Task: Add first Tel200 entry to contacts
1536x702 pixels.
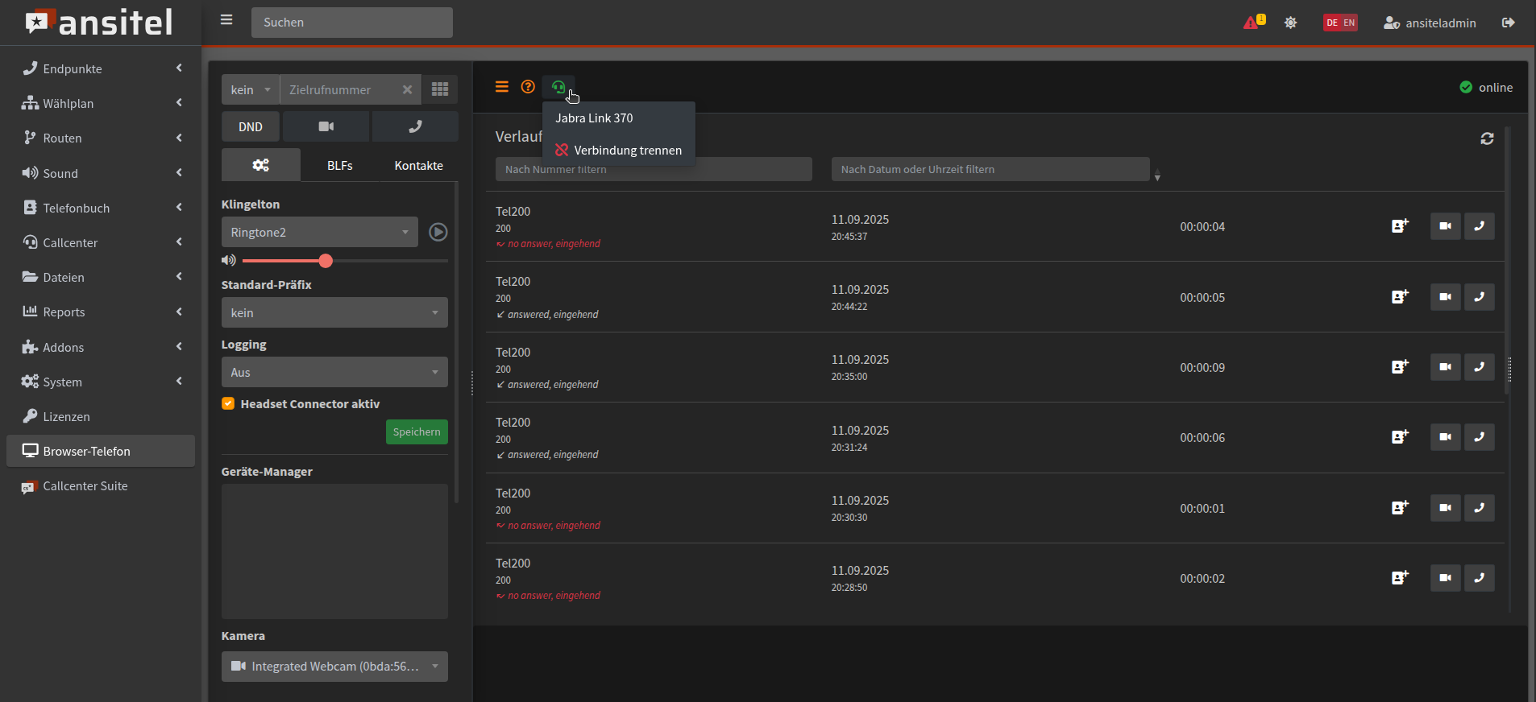Action: [x=1400, y=226]
